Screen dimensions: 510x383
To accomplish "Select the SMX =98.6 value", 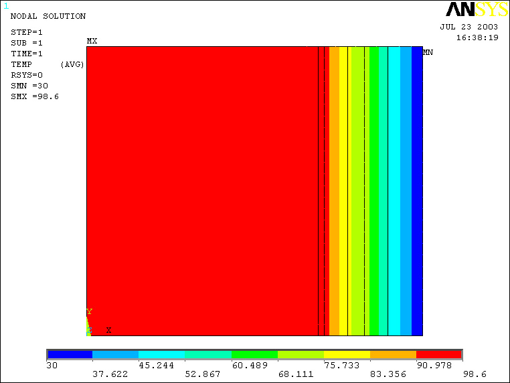I will click(35, 96).
